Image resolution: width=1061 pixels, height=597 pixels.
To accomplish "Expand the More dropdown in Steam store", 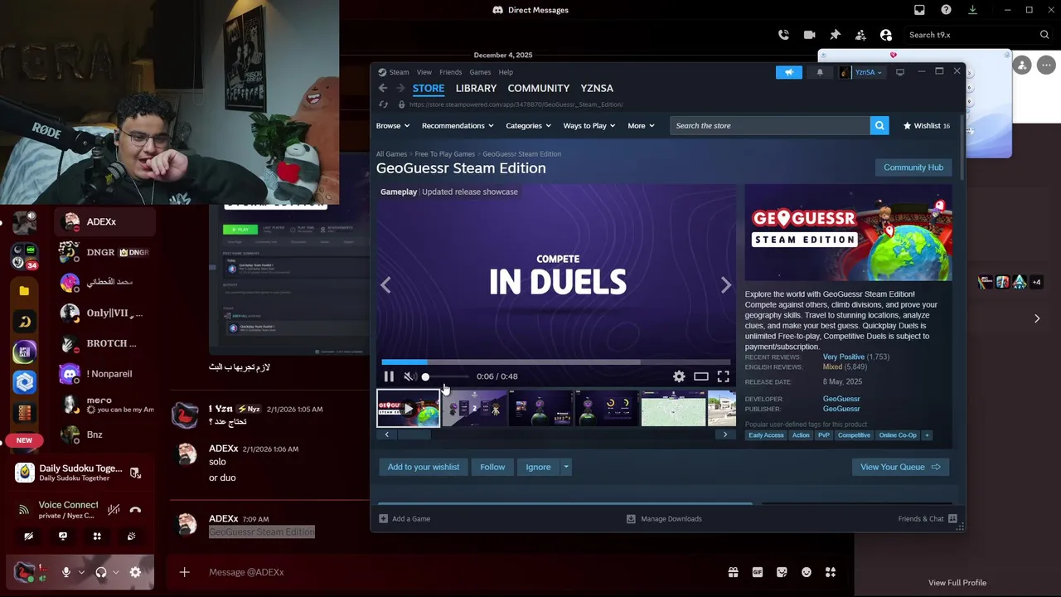I will 641,125.
